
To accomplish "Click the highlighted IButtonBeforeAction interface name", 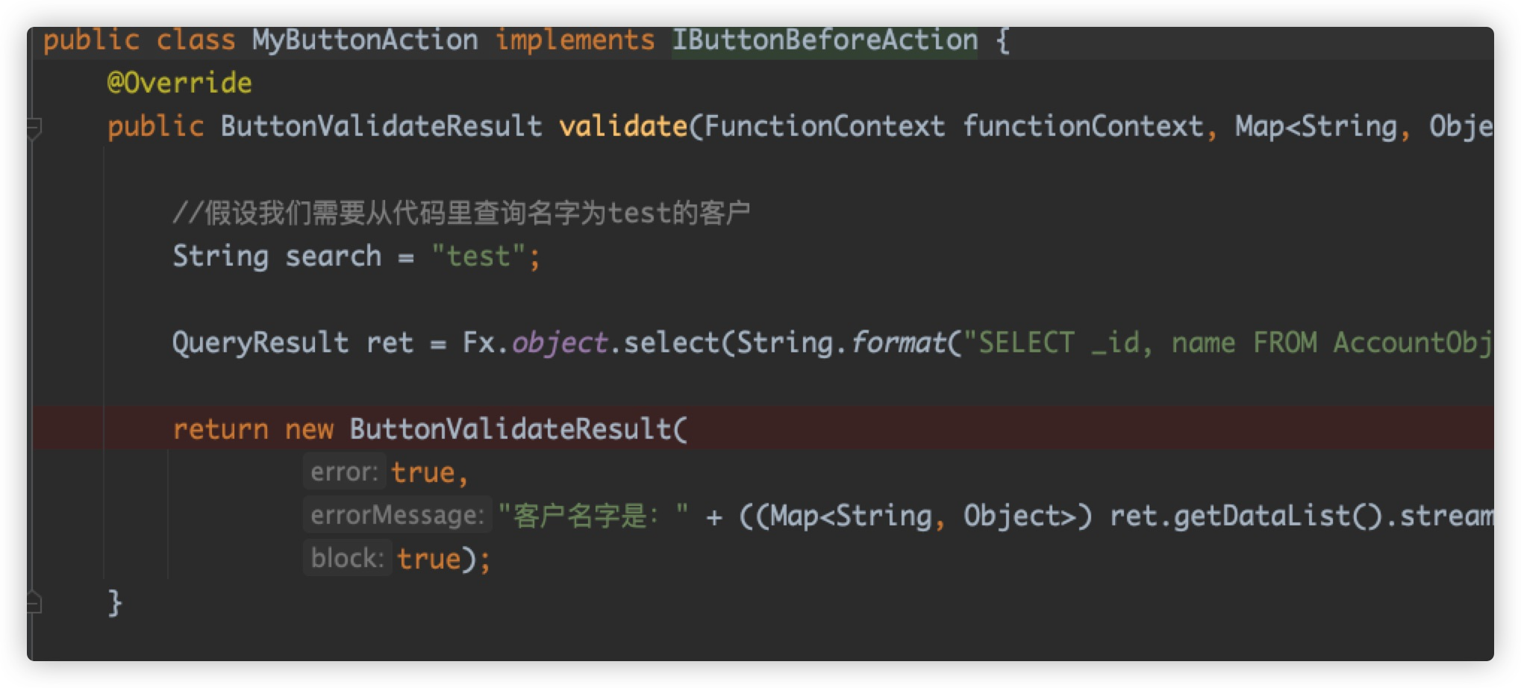I will tap(824, 40).
